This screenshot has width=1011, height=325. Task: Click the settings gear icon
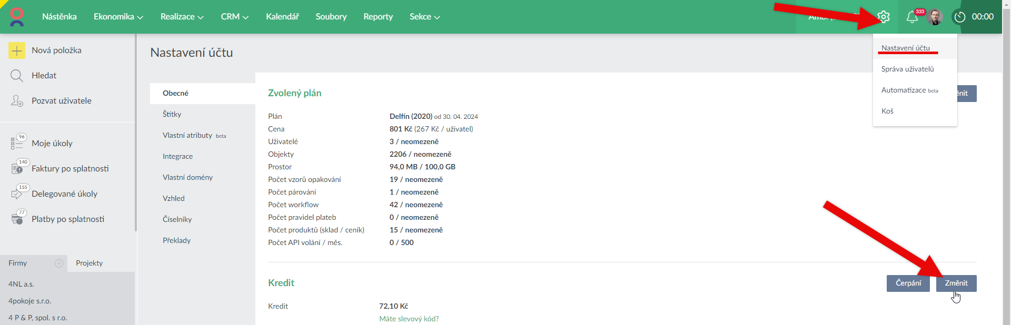pos(884,17)
